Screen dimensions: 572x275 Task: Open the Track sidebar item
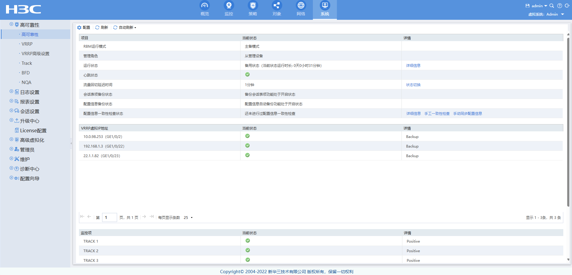point(27,63)
